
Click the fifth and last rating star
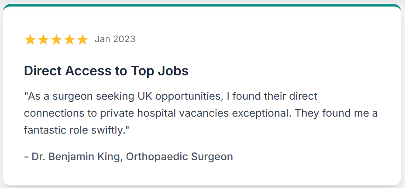(x=82, y=40)
